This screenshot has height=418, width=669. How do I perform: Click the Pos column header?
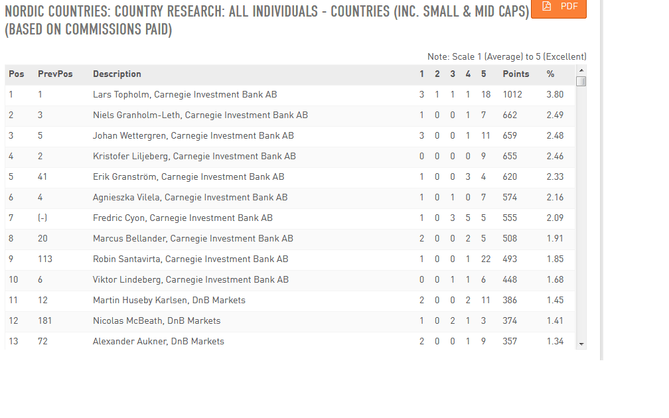pyautogui.click(x=16, y=74)
